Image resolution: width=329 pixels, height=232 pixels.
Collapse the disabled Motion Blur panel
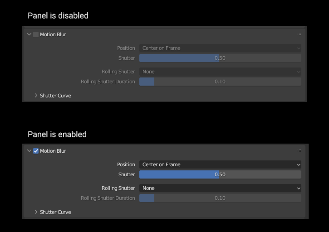point(29,34)
